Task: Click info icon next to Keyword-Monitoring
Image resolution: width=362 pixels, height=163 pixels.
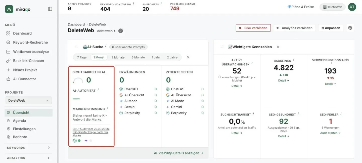Action: [133, 4]
